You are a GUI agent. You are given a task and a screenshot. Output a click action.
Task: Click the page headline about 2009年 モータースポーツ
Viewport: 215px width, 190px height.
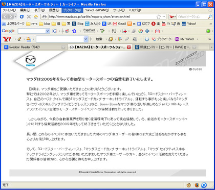90,79
